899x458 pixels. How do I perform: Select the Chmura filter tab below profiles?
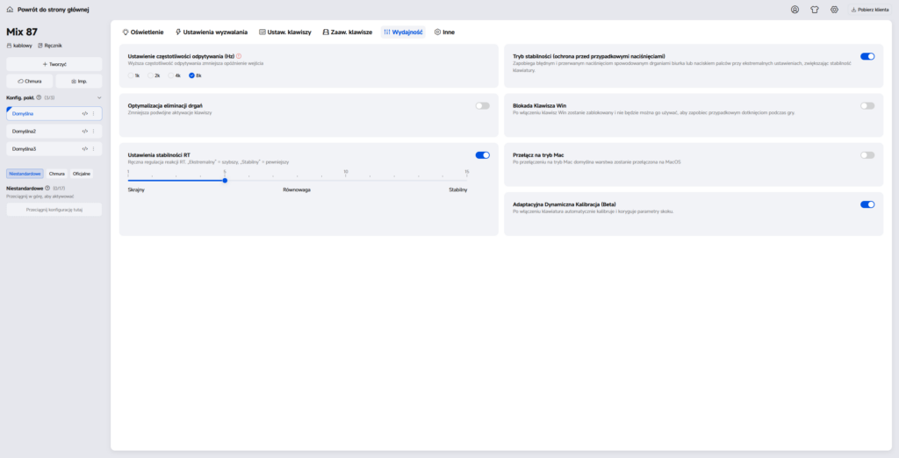[x=57, y=174]
